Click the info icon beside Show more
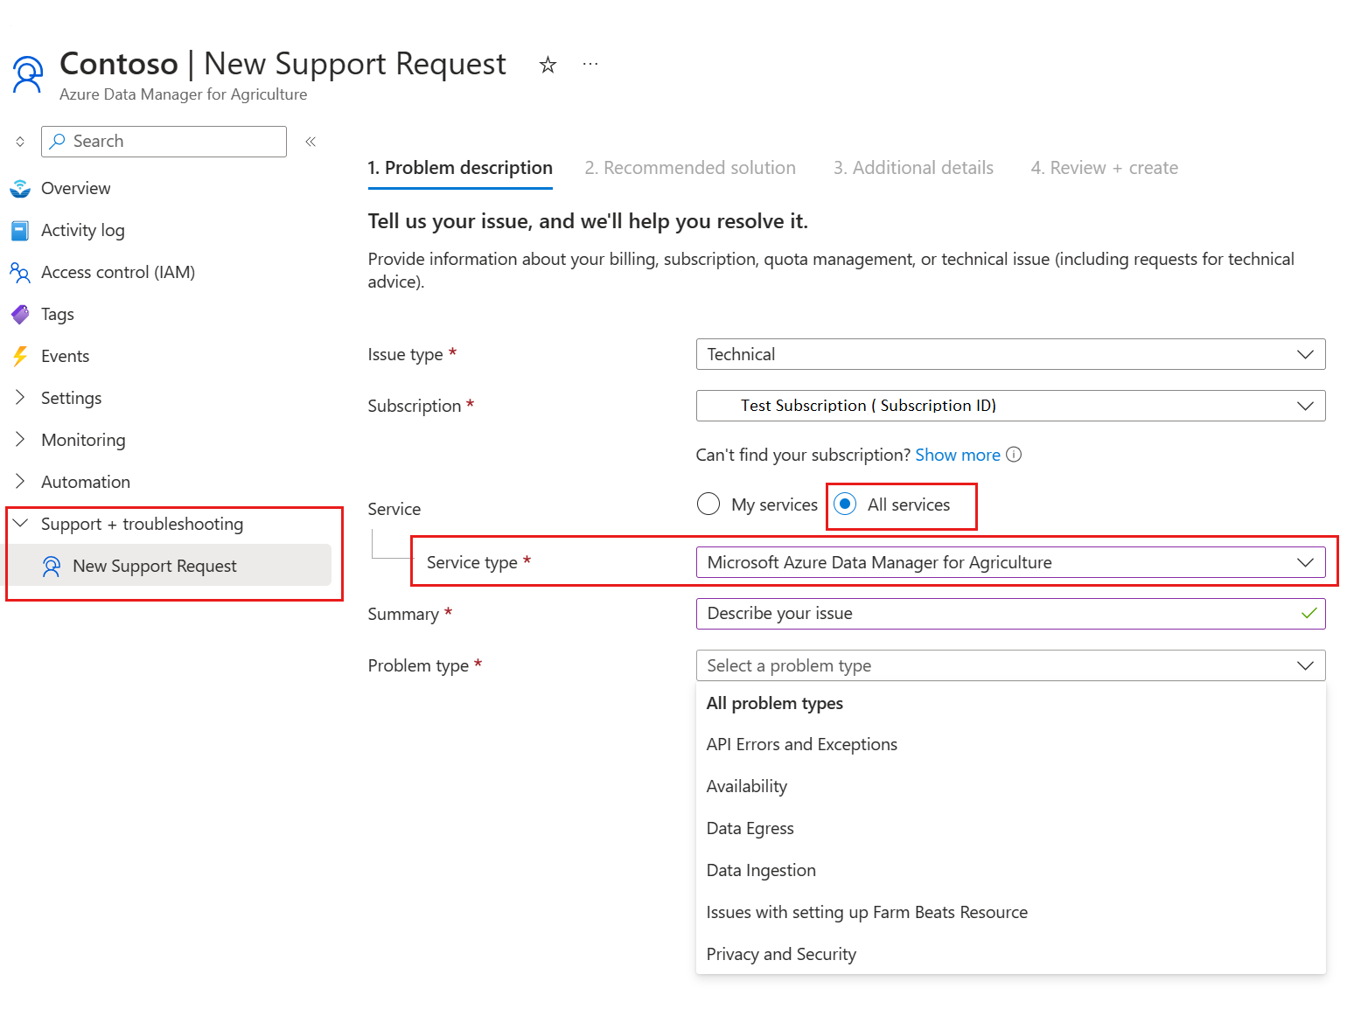This screenshot has height=1016, width=1347. 1014,455
